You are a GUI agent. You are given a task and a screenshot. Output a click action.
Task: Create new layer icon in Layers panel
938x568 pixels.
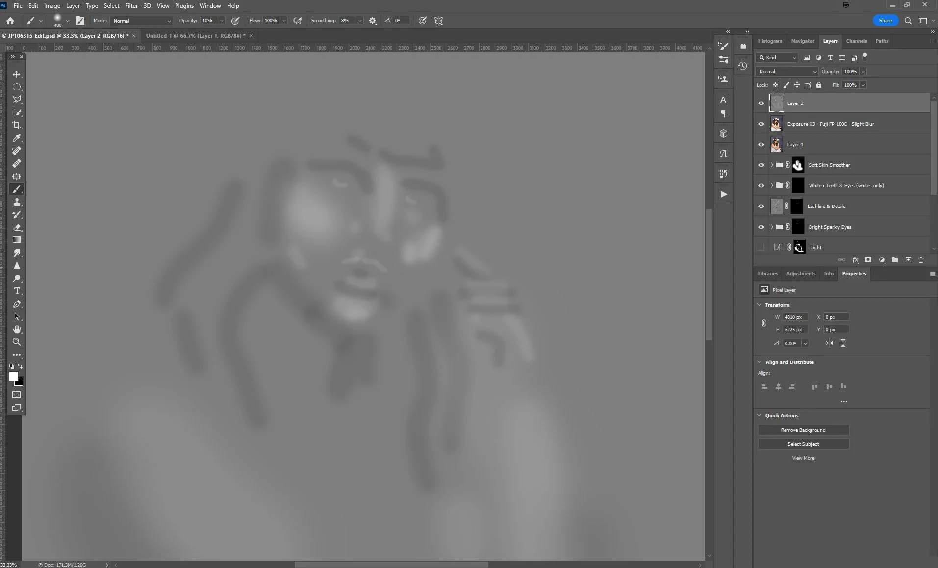click(908, 260)
